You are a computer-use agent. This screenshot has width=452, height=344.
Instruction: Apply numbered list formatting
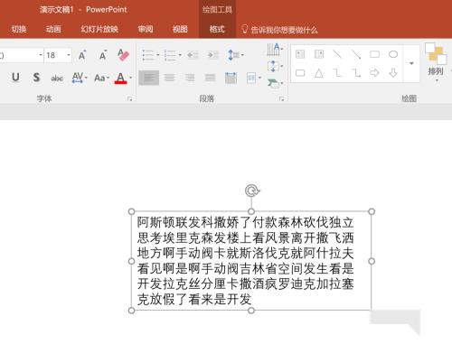pyautogui.click(x=170, y=55)
